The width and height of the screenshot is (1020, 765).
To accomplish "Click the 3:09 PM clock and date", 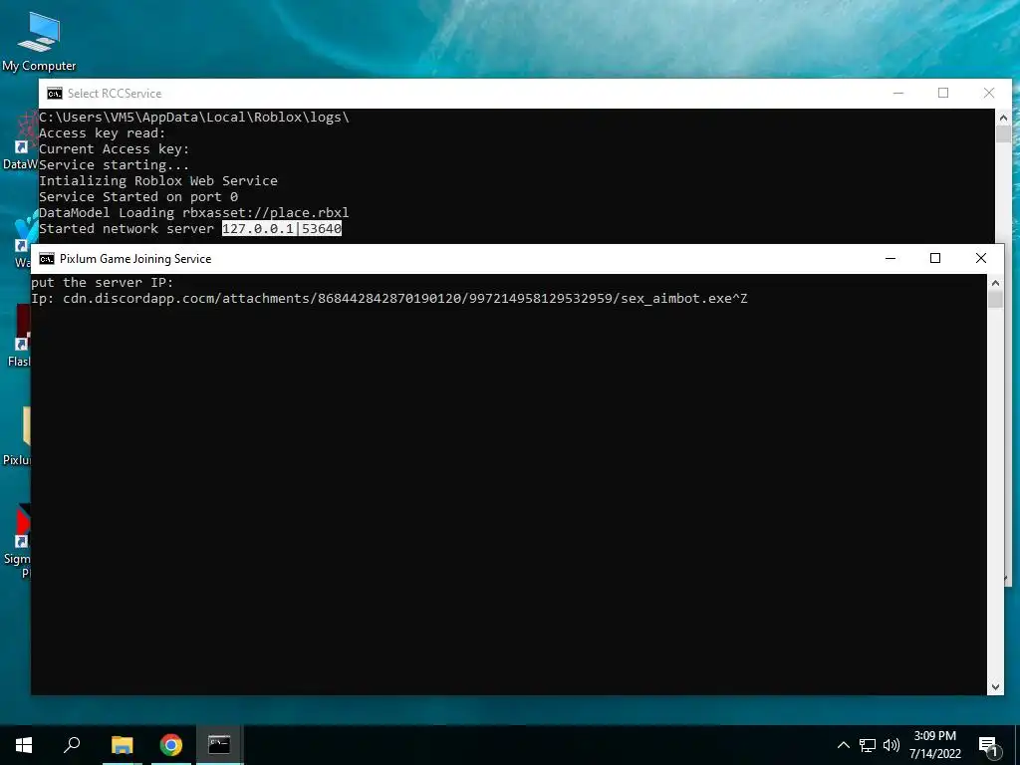I will (934, 745).
